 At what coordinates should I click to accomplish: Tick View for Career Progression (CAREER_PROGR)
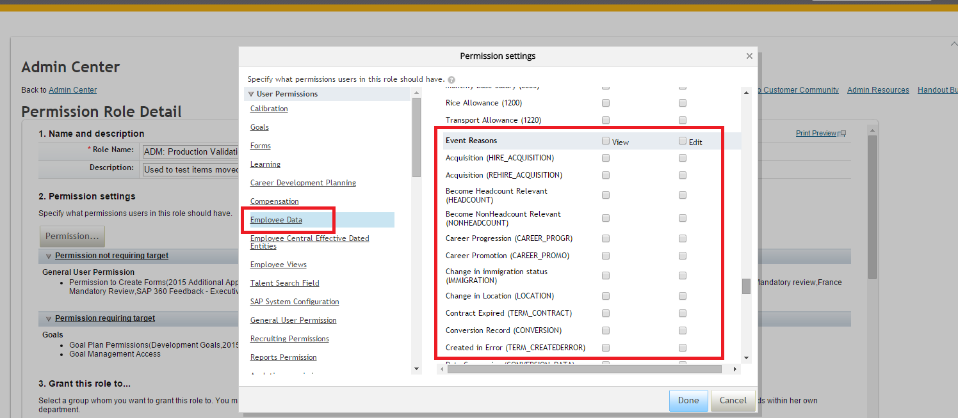[606, 238]
